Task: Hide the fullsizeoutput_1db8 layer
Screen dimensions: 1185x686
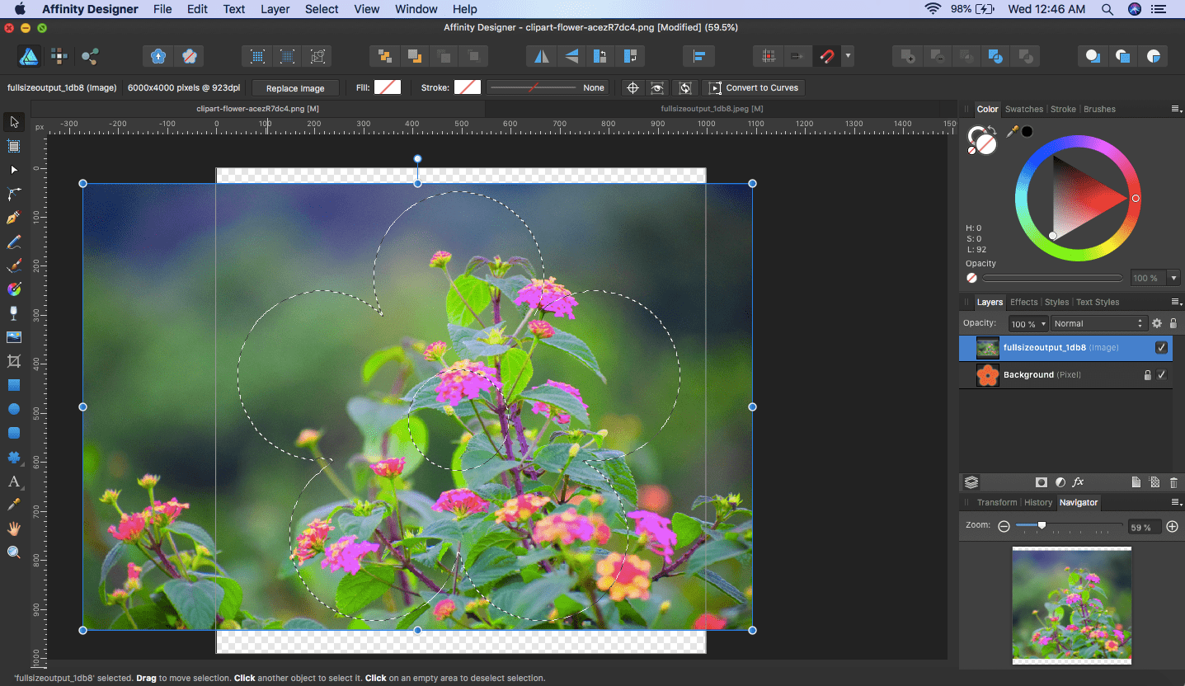Action: point(1161,348)
